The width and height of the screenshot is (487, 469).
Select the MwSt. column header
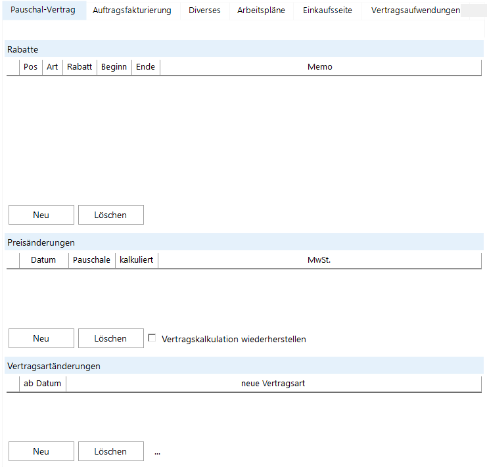[x=319, y=260]
